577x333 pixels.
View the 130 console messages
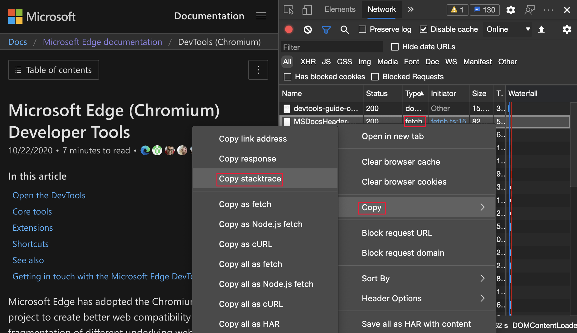(484, 10)
